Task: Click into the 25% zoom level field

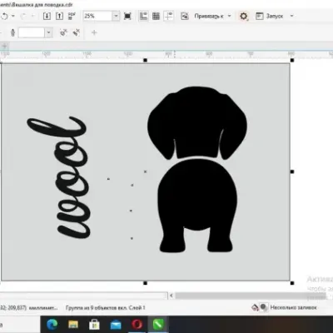Action: click(97, 16)
